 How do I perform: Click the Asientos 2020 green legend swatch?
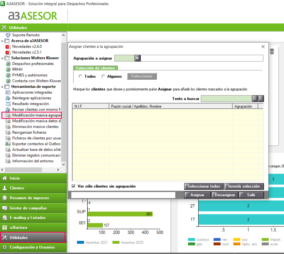[x=116, y=243]
